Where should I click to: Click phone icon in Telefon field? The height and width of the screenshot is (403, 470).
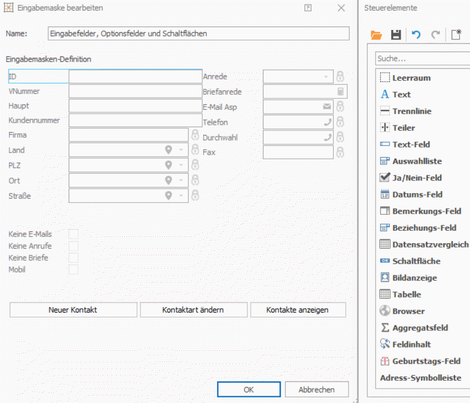pos(327,122)
